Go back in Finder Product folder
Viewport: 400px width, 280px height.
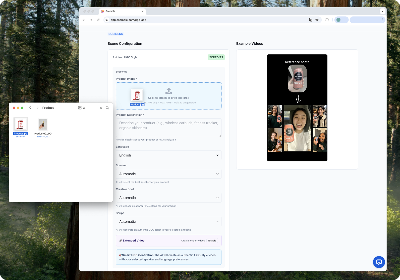click(x=30, y=108)
